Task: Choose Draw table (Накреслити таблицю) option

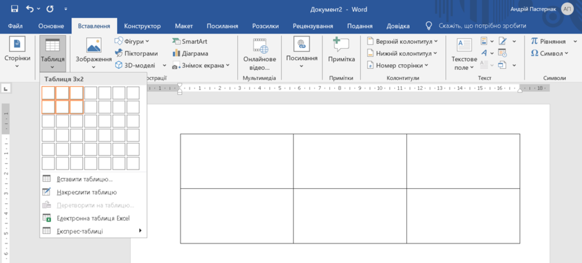Action: pyautogui.click(x=93, y=192)
